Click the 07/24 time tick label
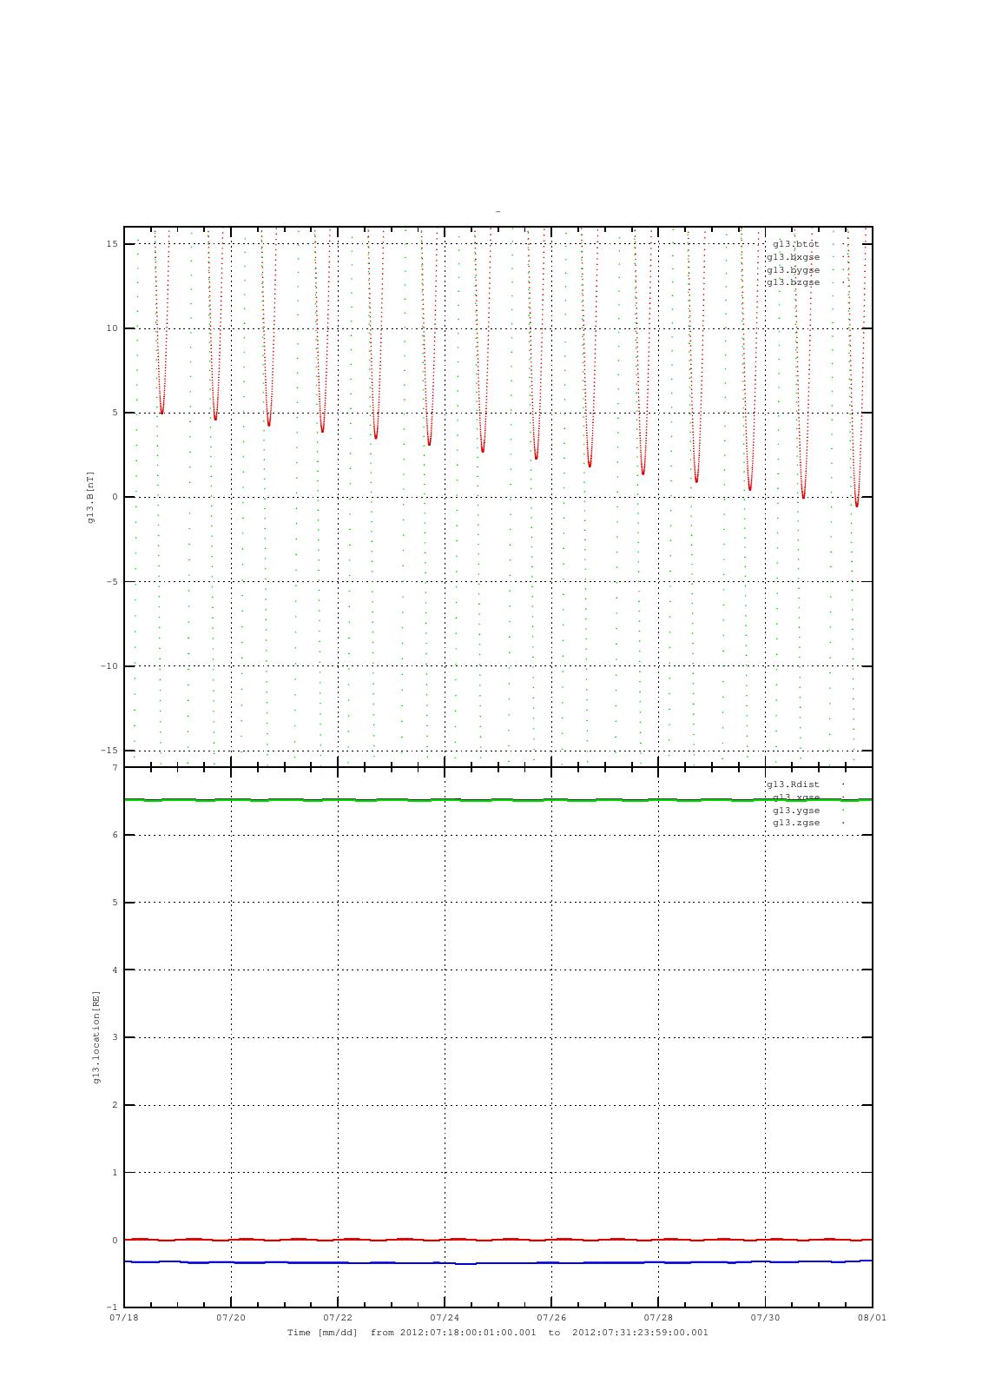The height and width of the screenshot is (1390, 982). coord(445,1318)
